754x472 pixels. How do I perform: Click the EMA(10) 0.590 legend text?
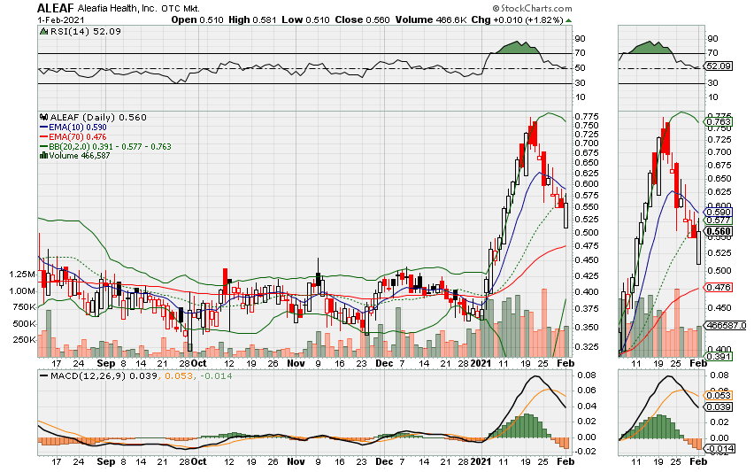(x=78, y=128)
